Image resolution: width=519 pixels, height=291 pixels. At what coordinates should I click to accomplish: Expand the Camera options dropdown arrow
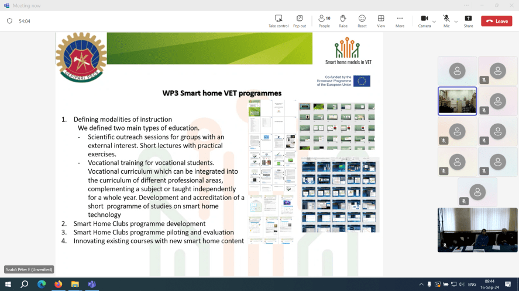coord(434,22)
